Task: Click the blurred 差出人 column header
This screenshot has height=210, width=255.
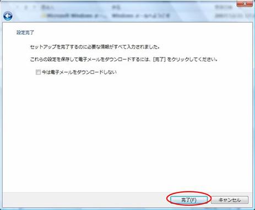Action: [x=47, y=8]
